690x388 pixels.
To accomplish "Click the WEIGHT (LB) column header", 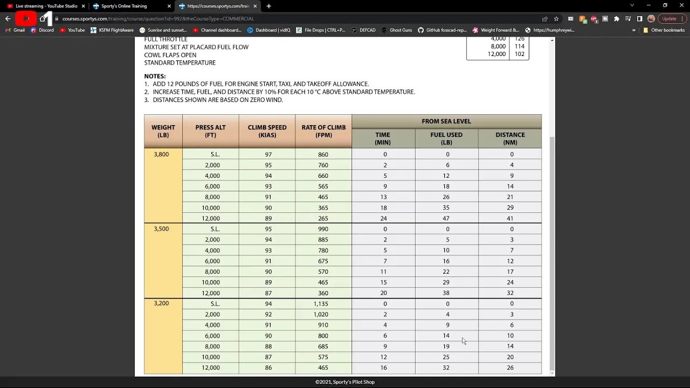I will click(x=163, y=131).
